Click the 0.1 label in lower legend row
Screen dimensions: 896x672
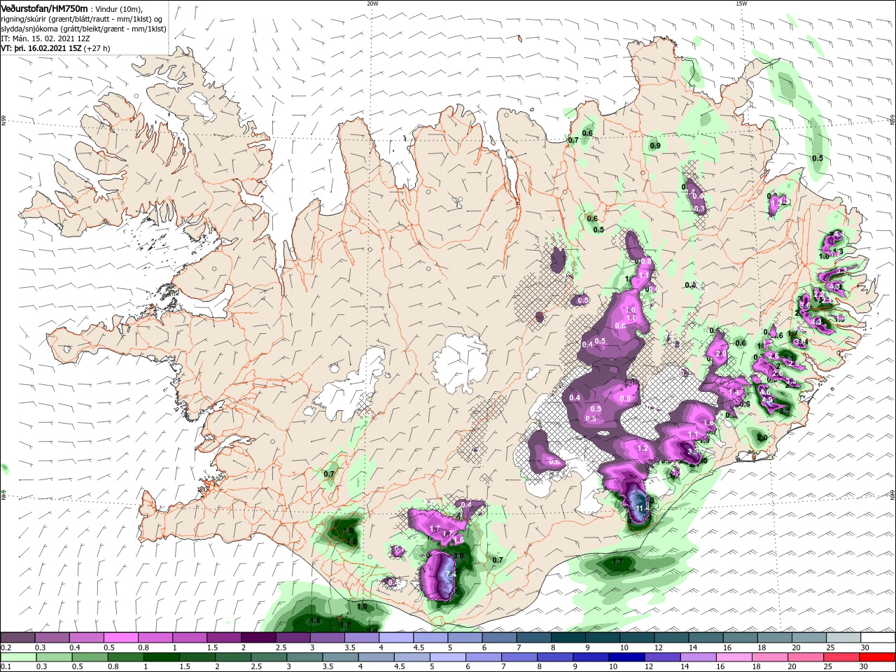point(6,667)
